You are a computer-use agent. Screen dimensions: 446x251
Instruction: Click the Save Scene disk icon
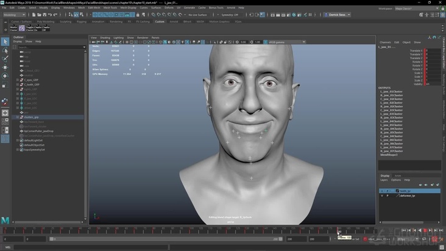click(x=44, y=15)
